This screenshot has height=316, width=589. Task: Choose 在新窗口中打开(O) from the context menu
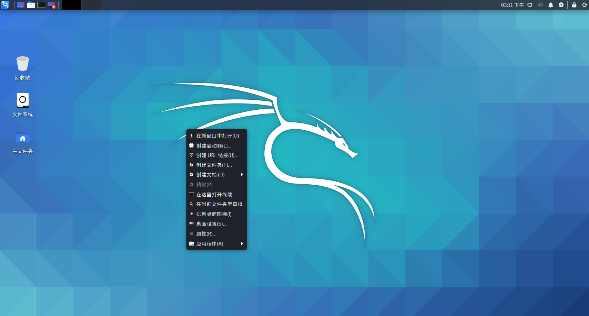pyautogui.click(x=217, y=136)
